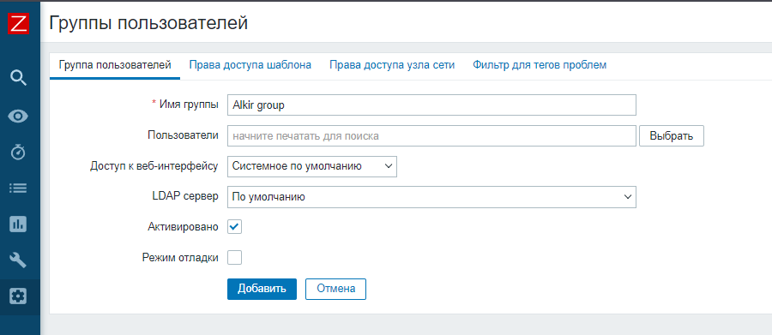Expand the Доступ к веб-интерфейсу dropdown
The width and height of the screenshot is (772, 335).
312,166
